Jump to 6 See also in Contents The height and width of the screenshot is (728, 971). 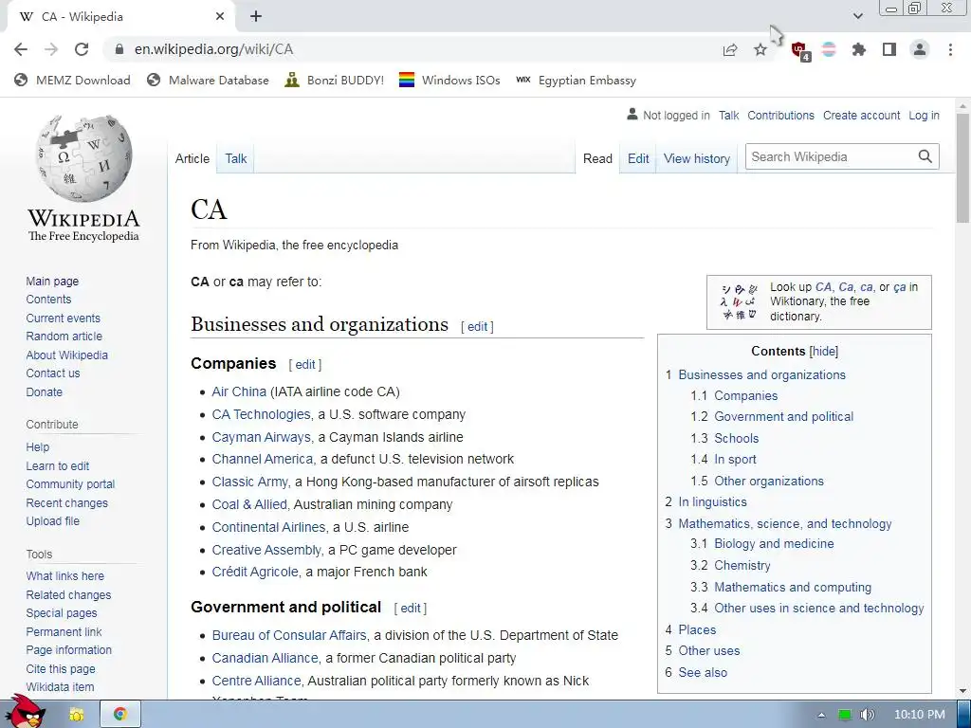696,672
